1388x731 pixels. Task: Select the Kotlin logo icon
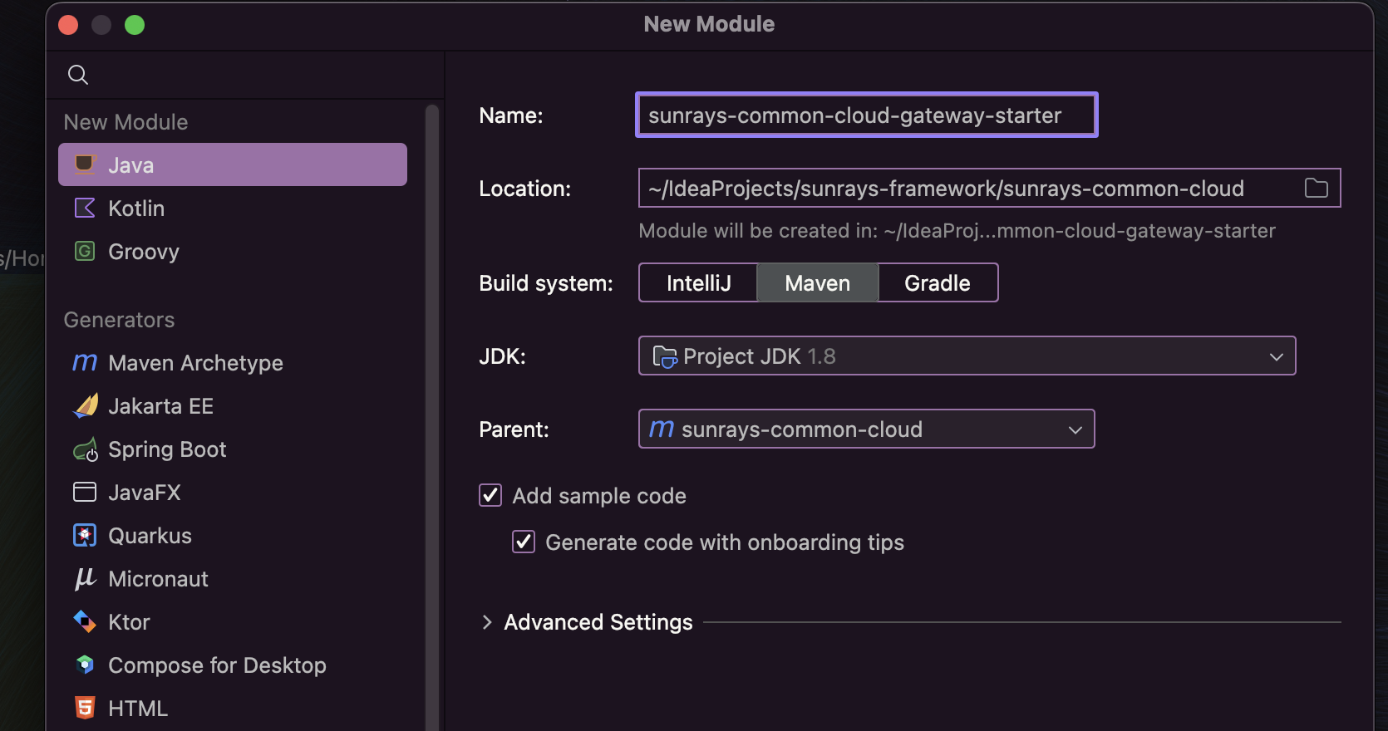point(85,208)
